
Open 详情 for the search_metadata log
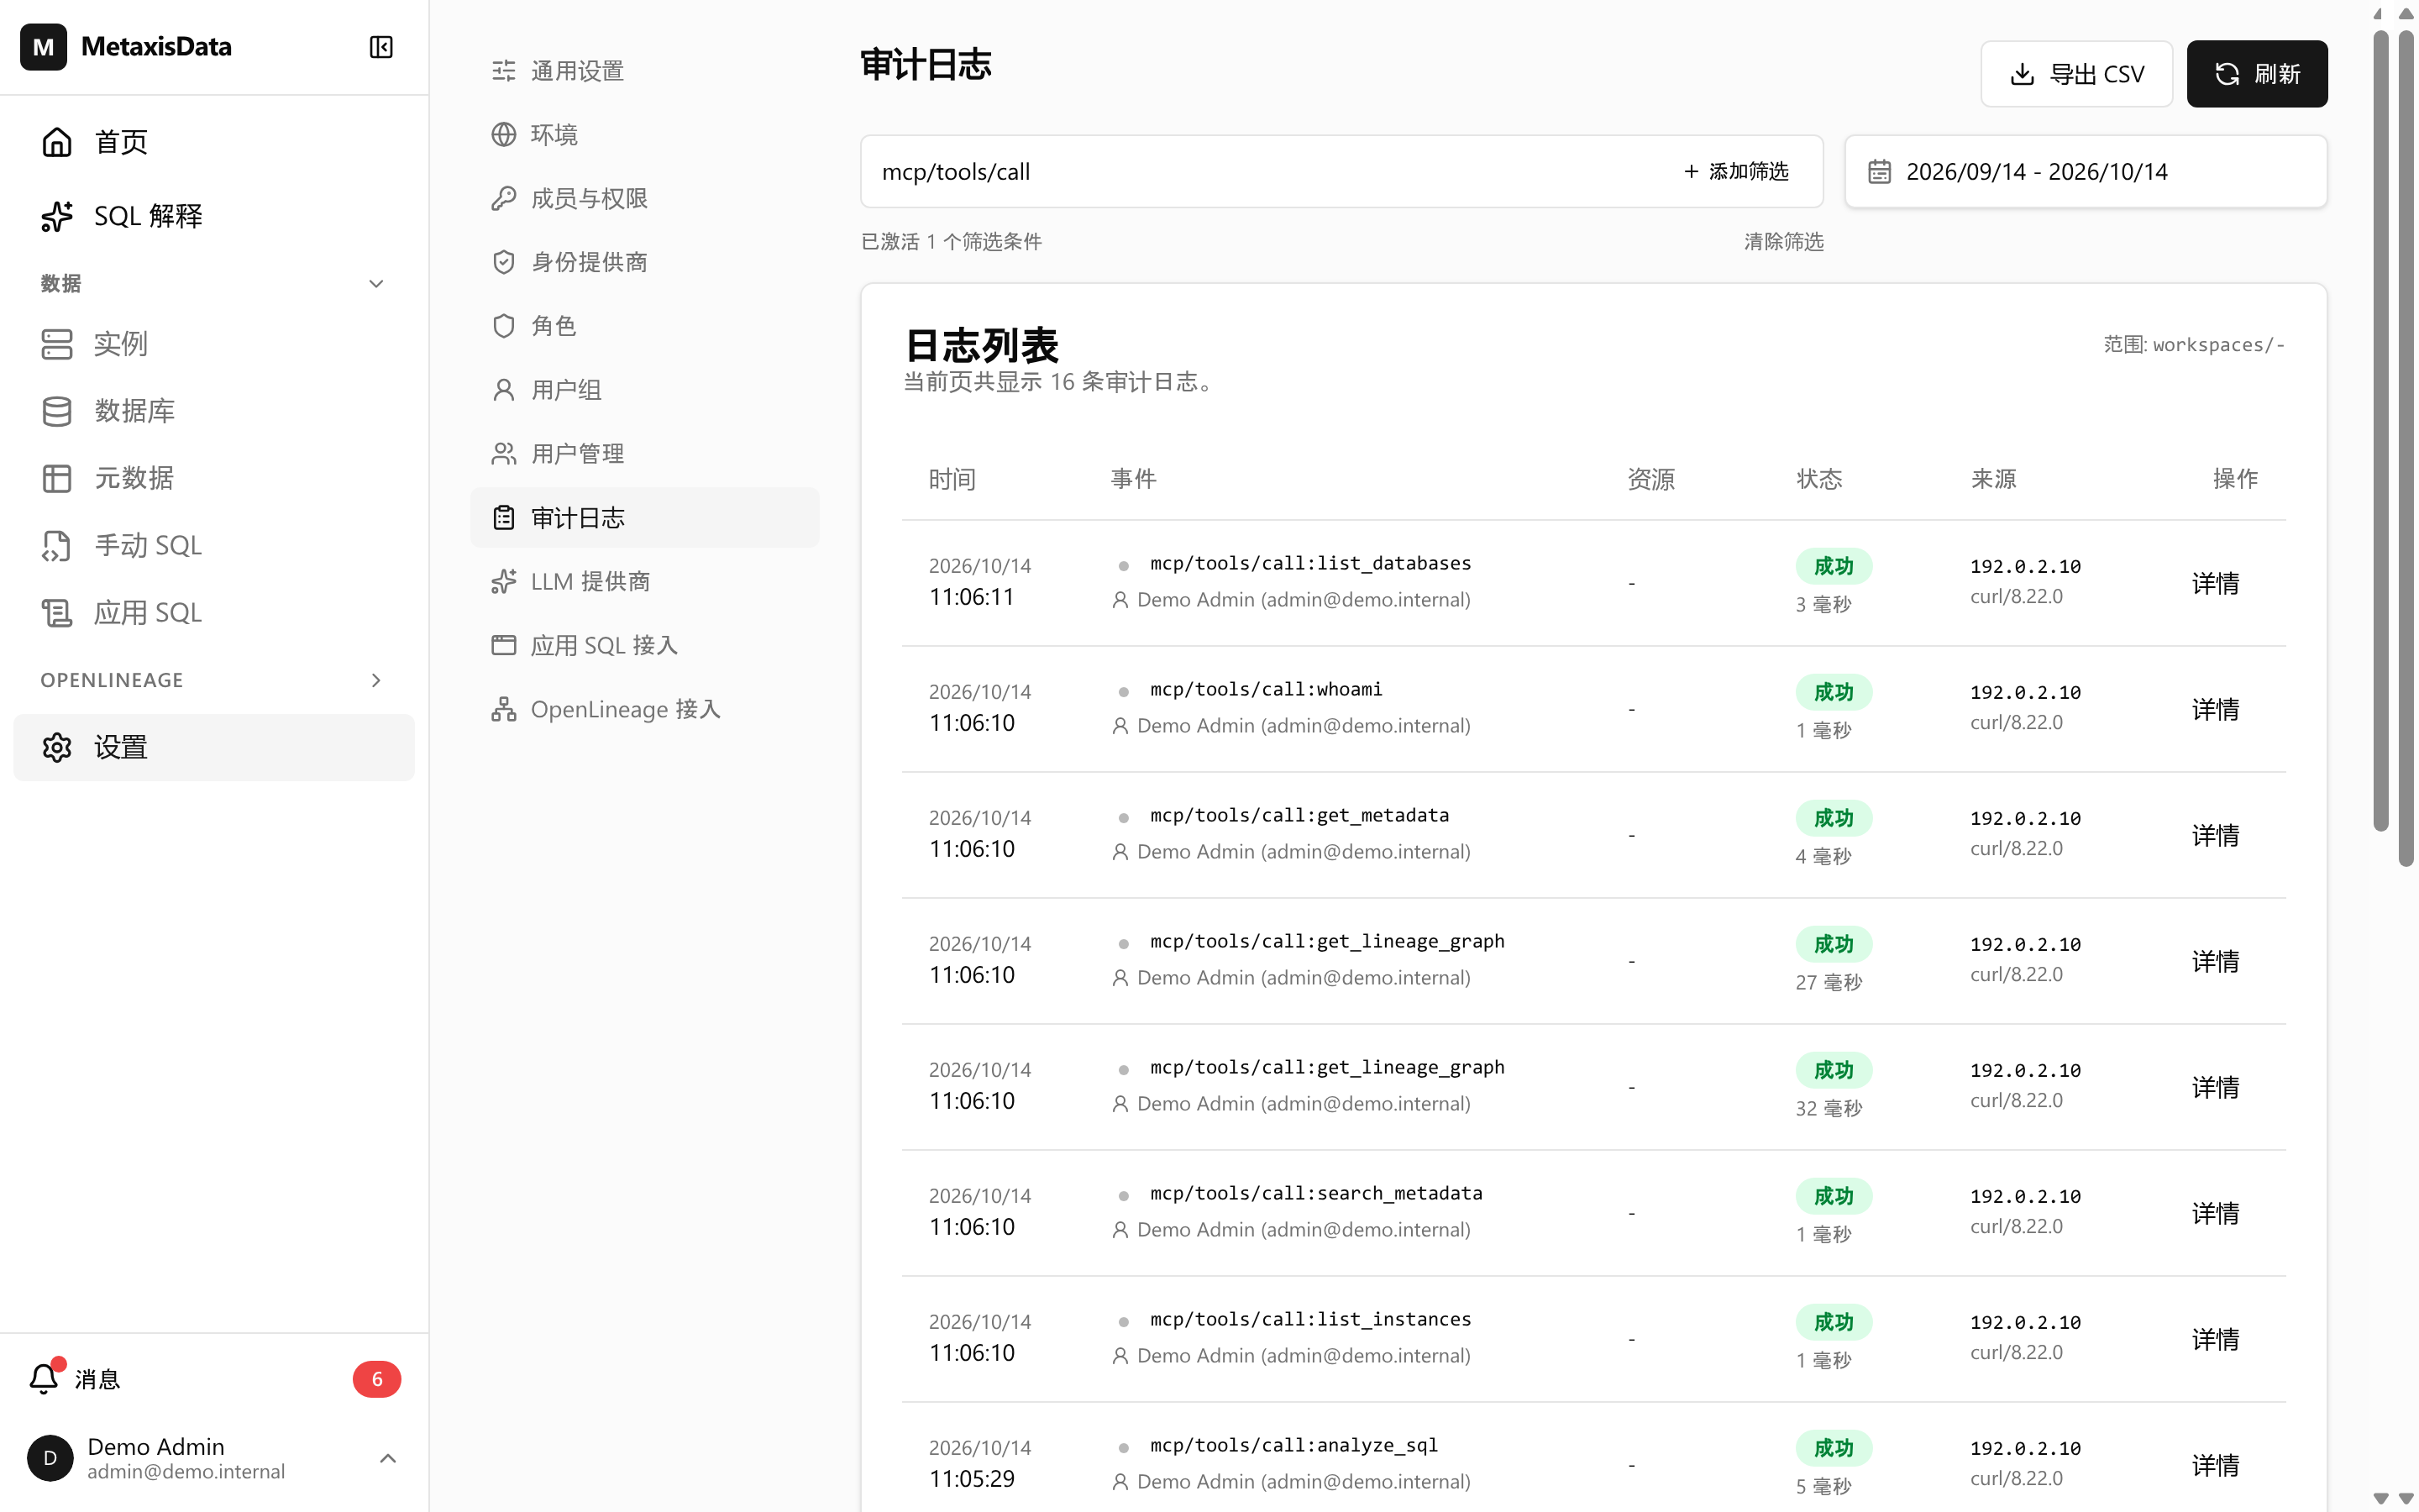[2215, 1213]
